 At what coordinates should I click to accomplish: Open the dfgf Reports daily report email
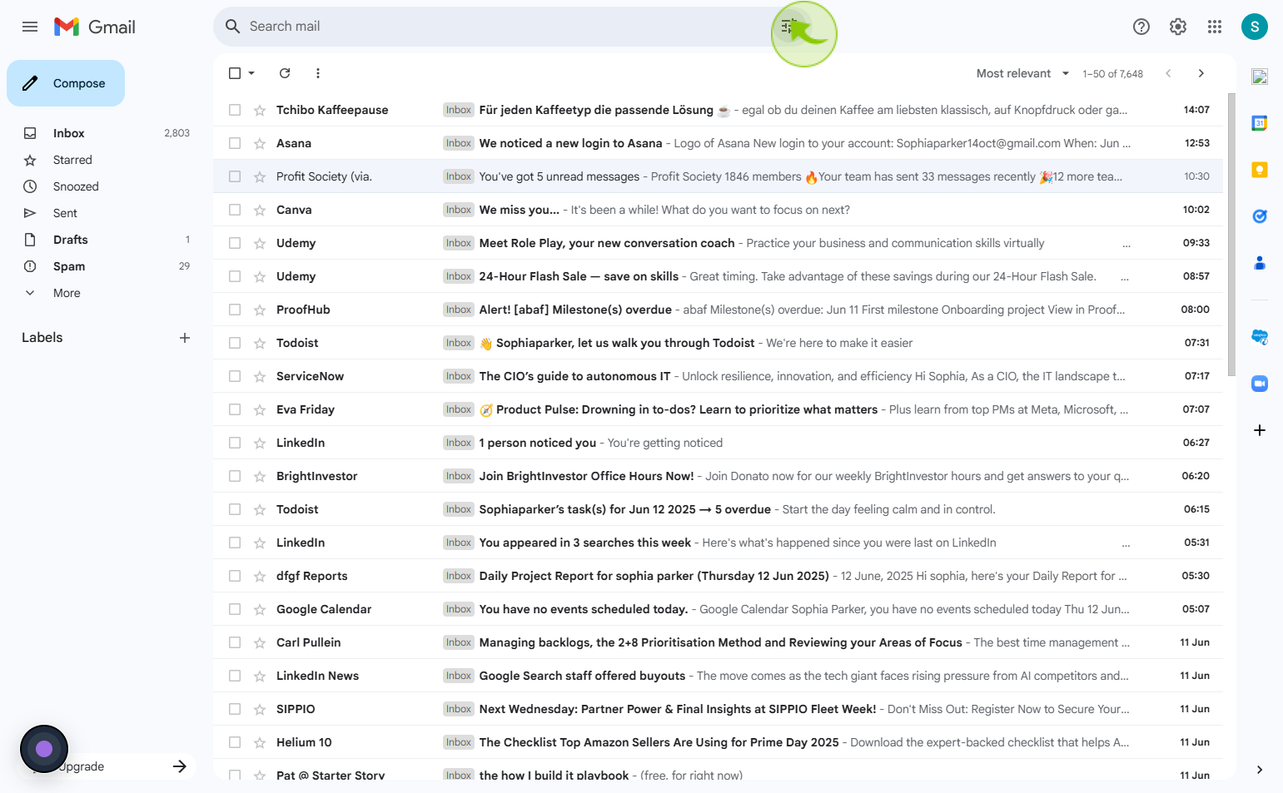718,576
